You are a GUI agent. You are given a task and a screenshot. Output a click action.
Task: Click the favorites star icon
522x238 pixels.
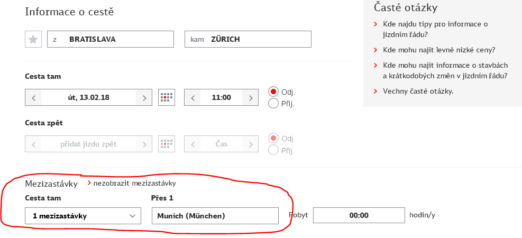point(33,39)
